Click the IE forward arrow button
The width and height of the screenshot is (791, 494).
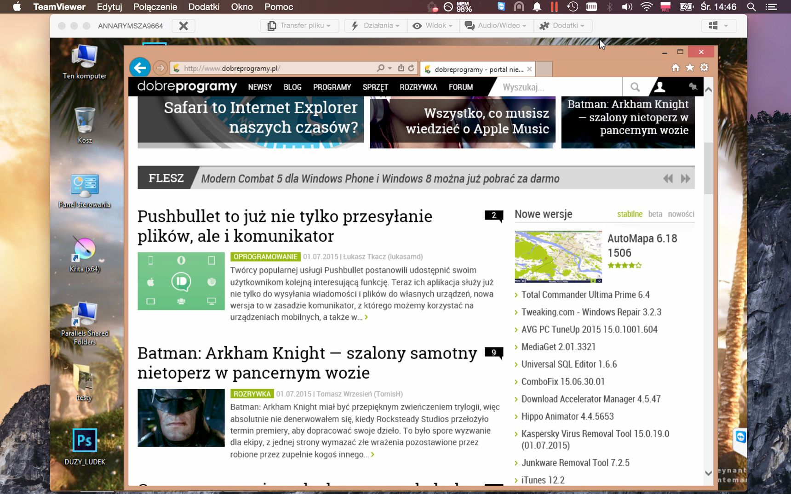pyautogui.click(x=160, y=68)
